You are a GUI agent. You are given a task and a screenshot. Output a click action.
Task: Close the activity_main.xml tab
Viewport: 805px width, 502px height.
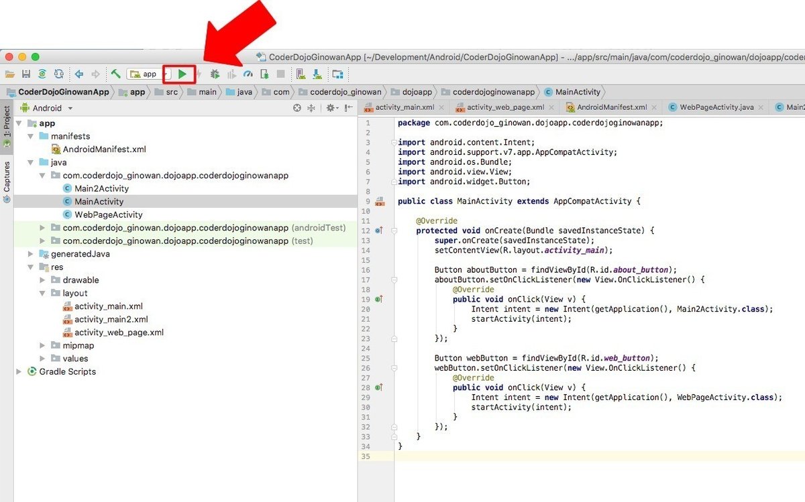click(x=440, y=107)
